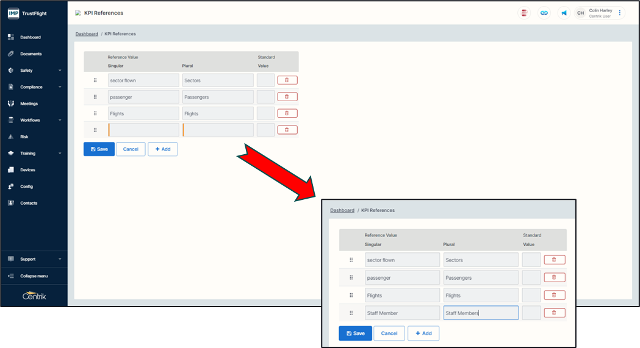The height and width of the screenshot is (348, 640).
Task: Click Dashboard breadcrumb in inset panel
Action: (x=342, y=210)
